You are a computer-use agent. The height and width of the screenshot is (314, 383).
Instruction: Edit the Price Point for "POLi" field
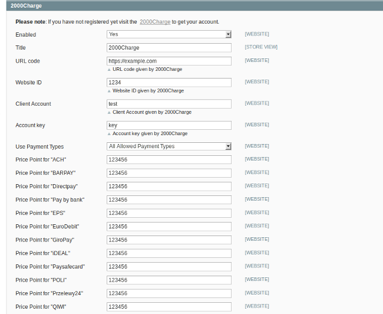pyautogui.click(x=169, y=280)
